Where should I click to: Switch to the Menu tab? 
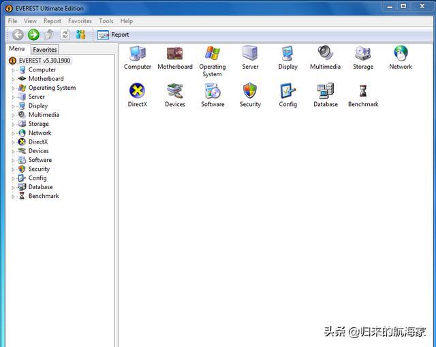tap(17, 49)
